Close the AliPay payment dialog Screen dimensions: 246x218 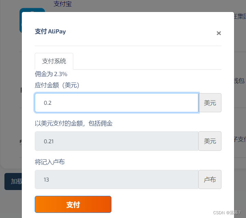click(x=219, y=33)
